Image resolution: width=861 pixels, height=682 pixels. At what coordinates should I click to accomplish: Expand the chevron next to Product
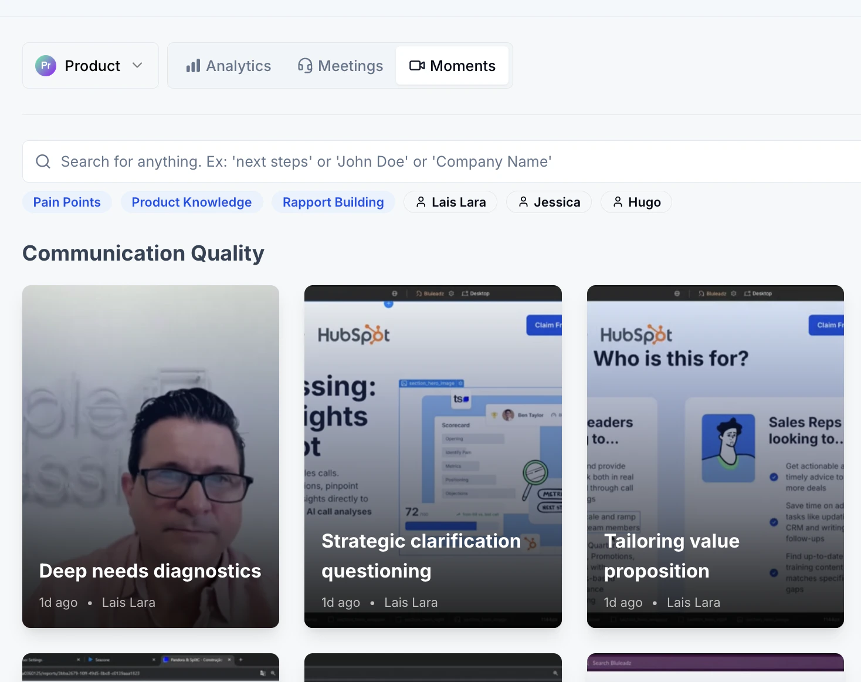[x=137, y=66]
